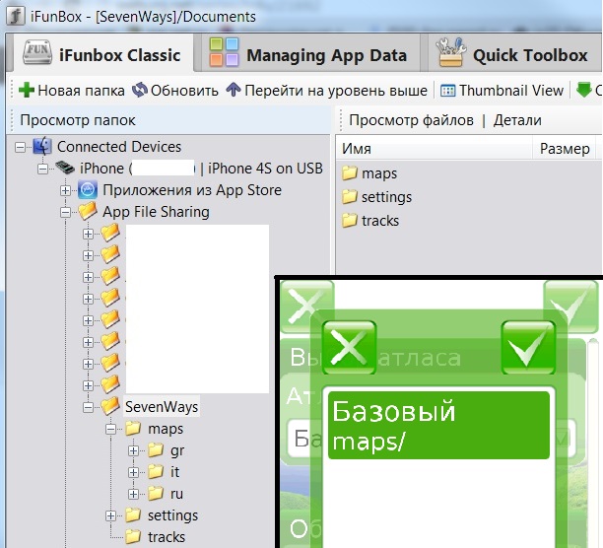This screenshot has width=603, height=548.
Task: Open the Quick Toolbox tab
Action: [x=512, y=54]
